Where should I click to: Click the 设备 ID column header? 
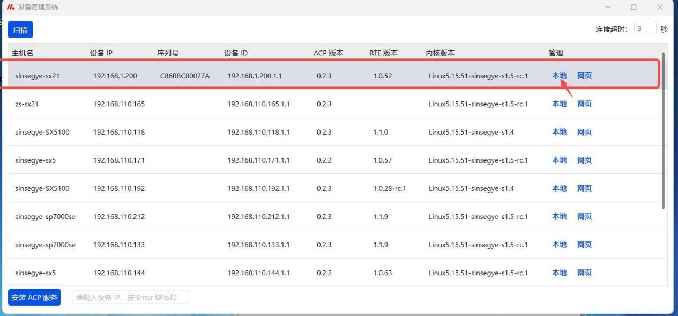[x=236, y=53]
